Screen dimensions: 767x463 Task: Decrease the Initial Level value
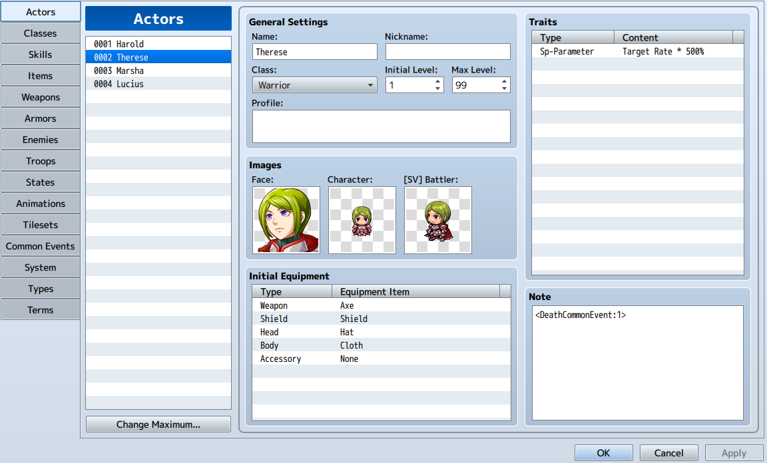[x=437, y=88]
